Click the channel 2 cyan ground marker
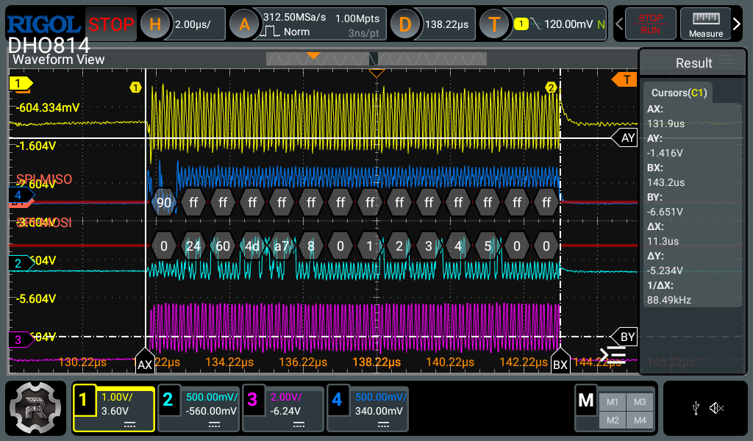This screenshot has width=753, height=441. tap(21, 263)
